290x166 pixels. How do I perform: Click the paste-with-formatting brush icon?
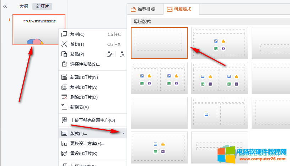[109, 54]
